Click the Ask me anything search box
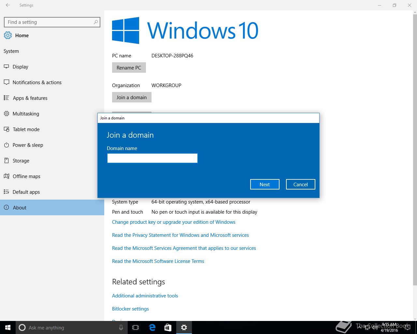This screenshot has width=417, height=334. pos(72,327)
